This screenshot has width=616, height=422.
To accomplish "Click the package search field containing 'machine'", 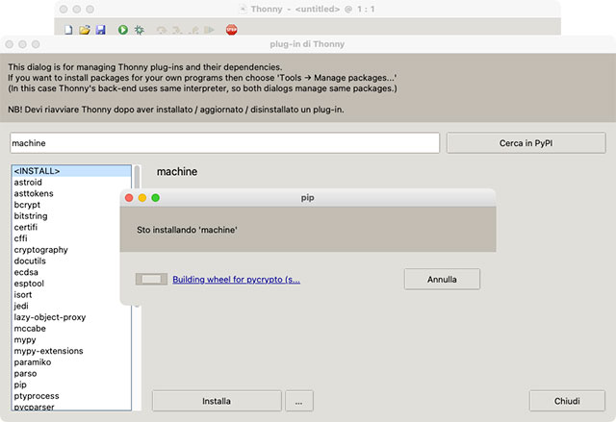I will 224,142.
